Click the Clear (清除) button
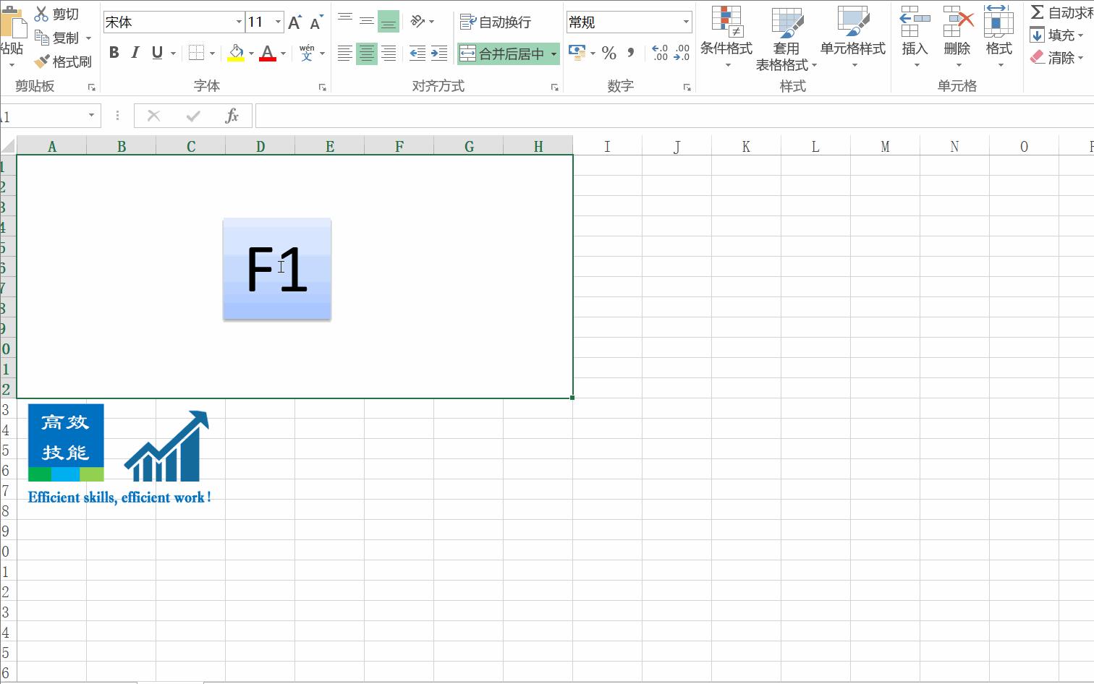 click(x=1056, y=58)
